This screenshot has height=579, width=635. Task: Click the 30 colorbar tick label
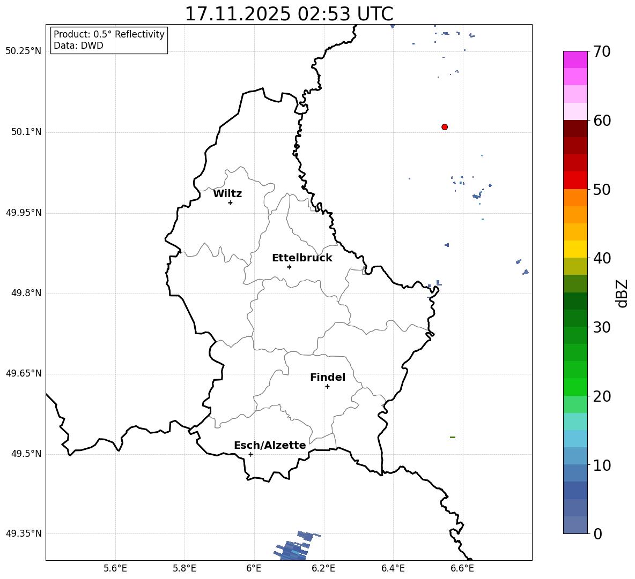pos(602,327)
